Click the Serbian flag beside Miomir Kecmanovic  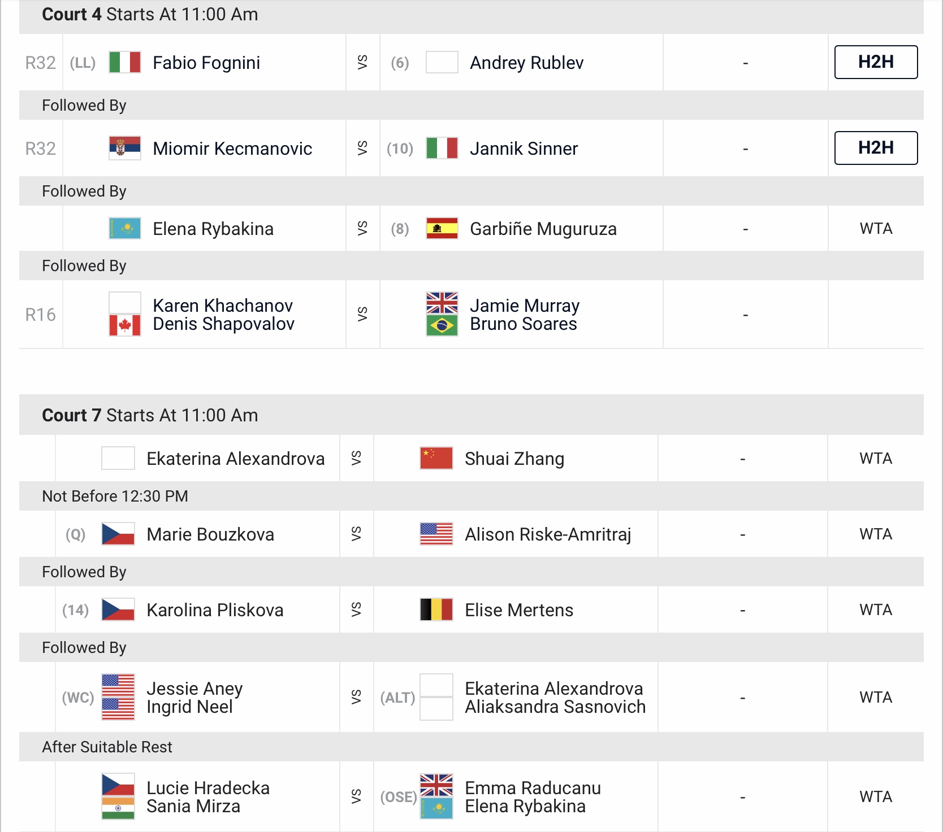(x=125, y=148)
